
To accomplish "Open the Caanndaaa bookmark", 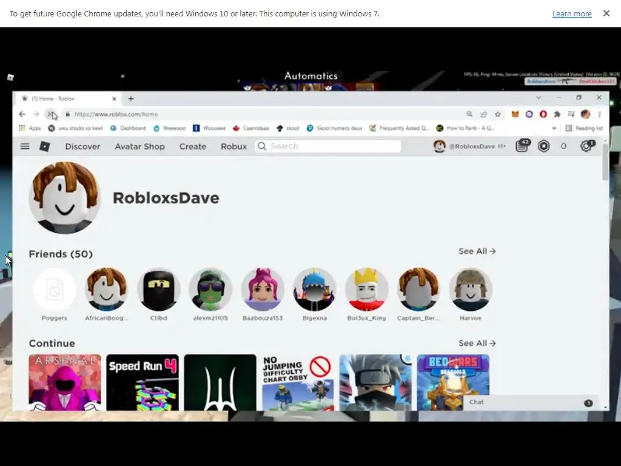I will pos(250,128).
